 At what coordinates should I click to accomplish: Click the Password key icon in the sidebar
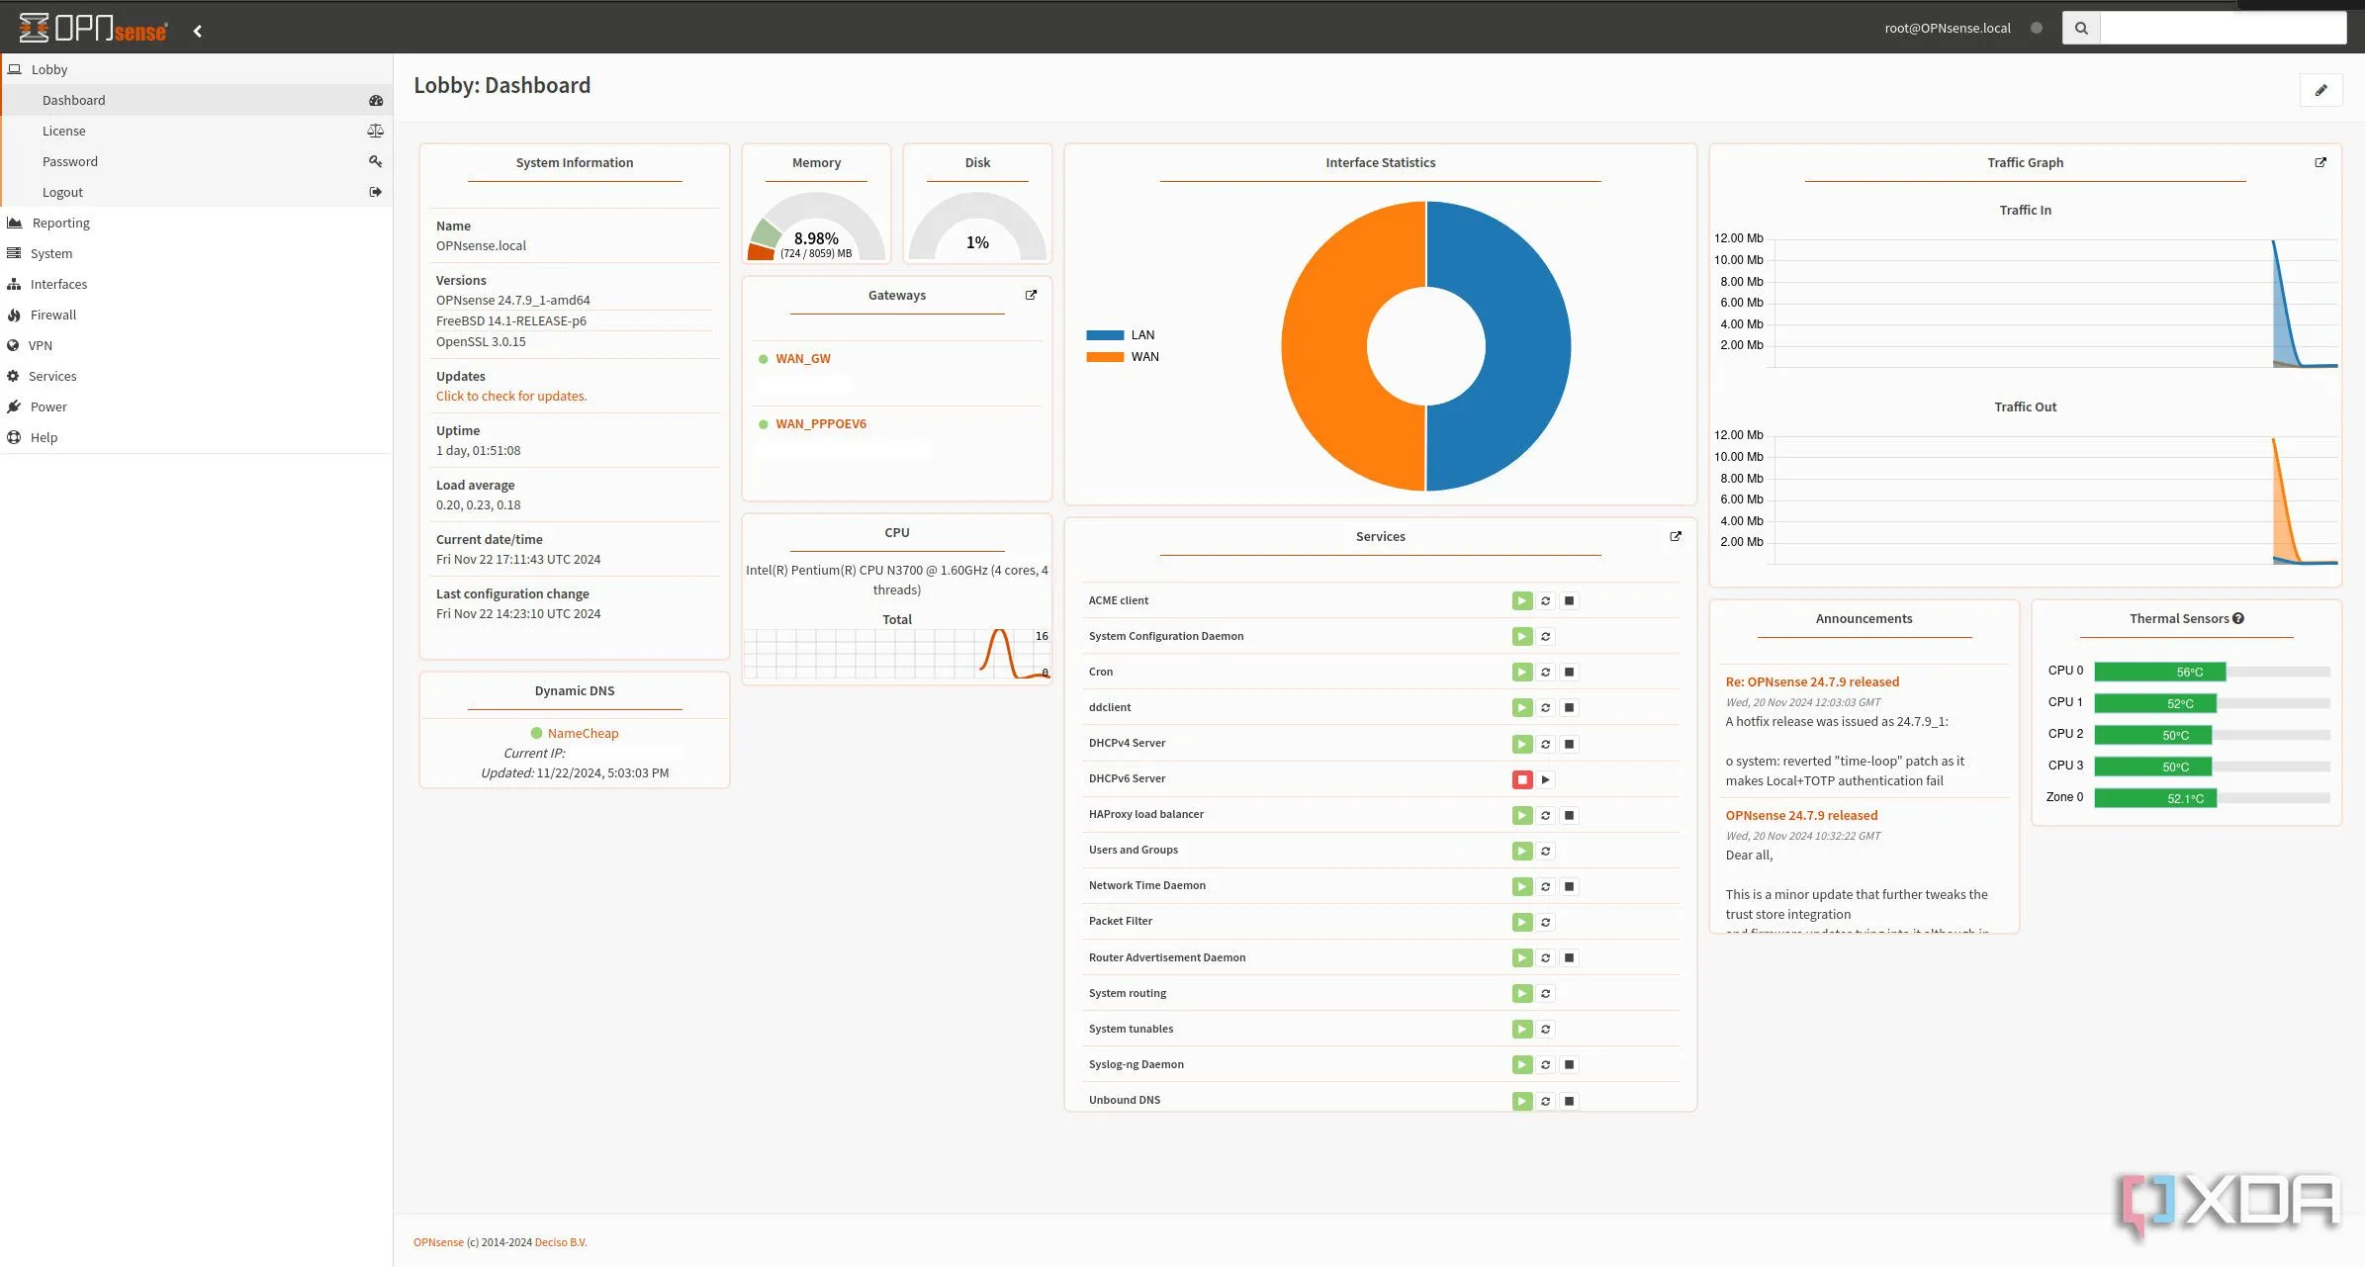pos(376,160)
